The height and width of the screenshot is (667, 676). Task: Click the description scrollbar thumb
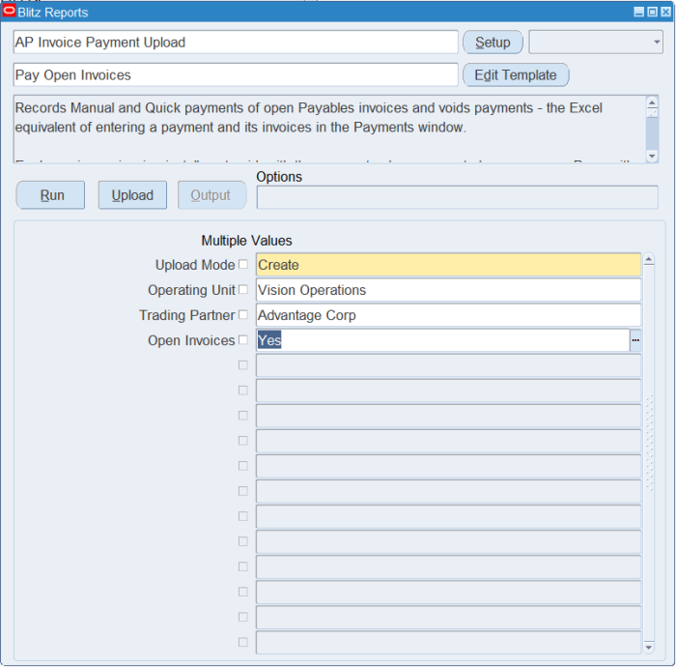point(652,112)
